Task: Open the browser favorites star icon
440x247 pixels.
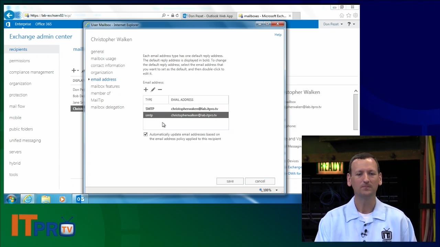Action: pos(349,15)
